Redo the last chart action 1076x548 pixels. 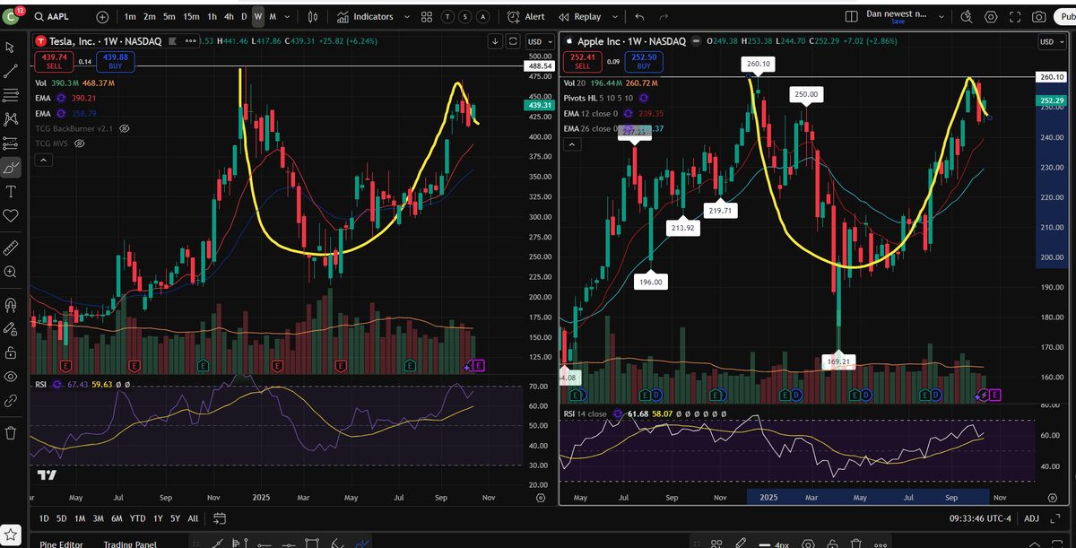[664, 17]
